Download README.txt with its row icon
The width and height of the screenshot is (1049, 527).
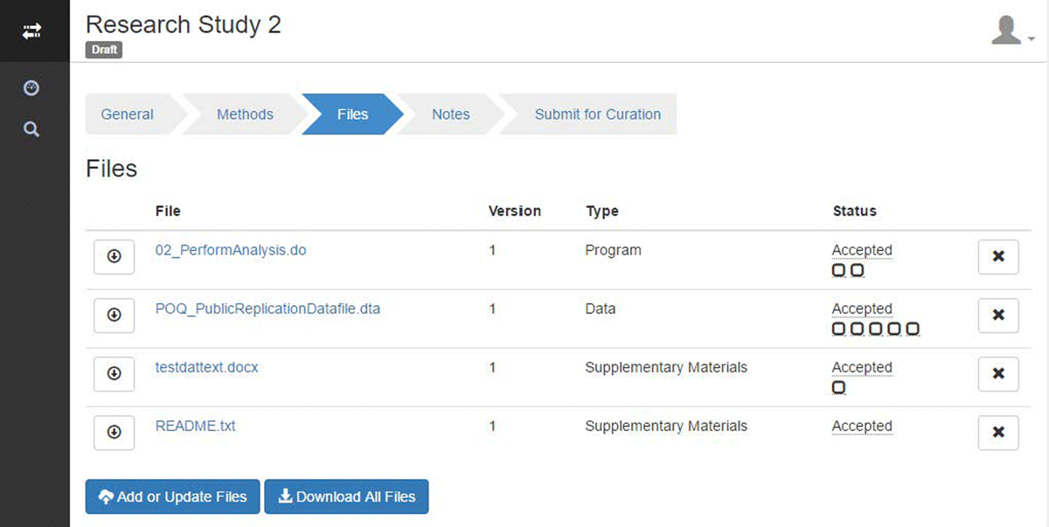114,432
